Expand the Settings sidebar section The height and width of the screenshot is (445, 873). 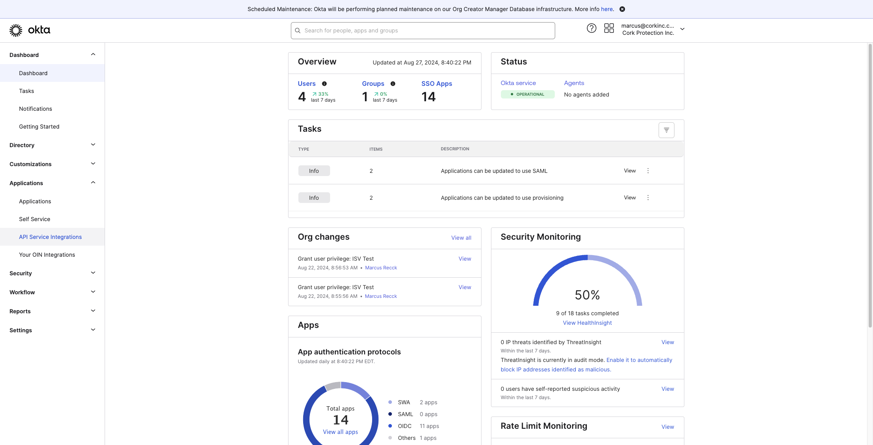pyautogui.click(x=93, y=330)
